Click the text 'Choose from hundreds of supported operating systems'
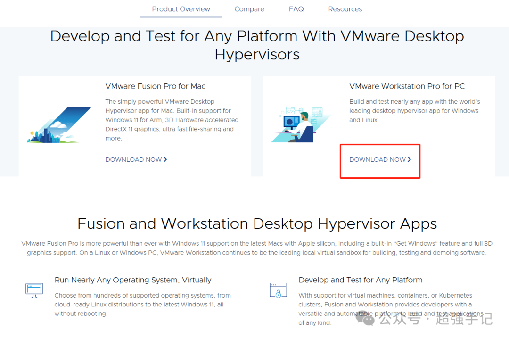This screenshot has width=509, height=339. [142, 304]
